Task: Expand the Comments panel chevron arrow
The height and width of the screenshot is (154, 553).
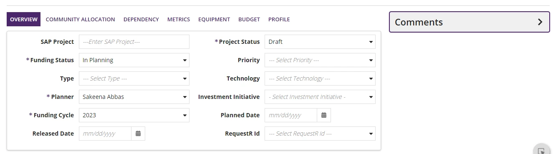Action: (540, 22)
